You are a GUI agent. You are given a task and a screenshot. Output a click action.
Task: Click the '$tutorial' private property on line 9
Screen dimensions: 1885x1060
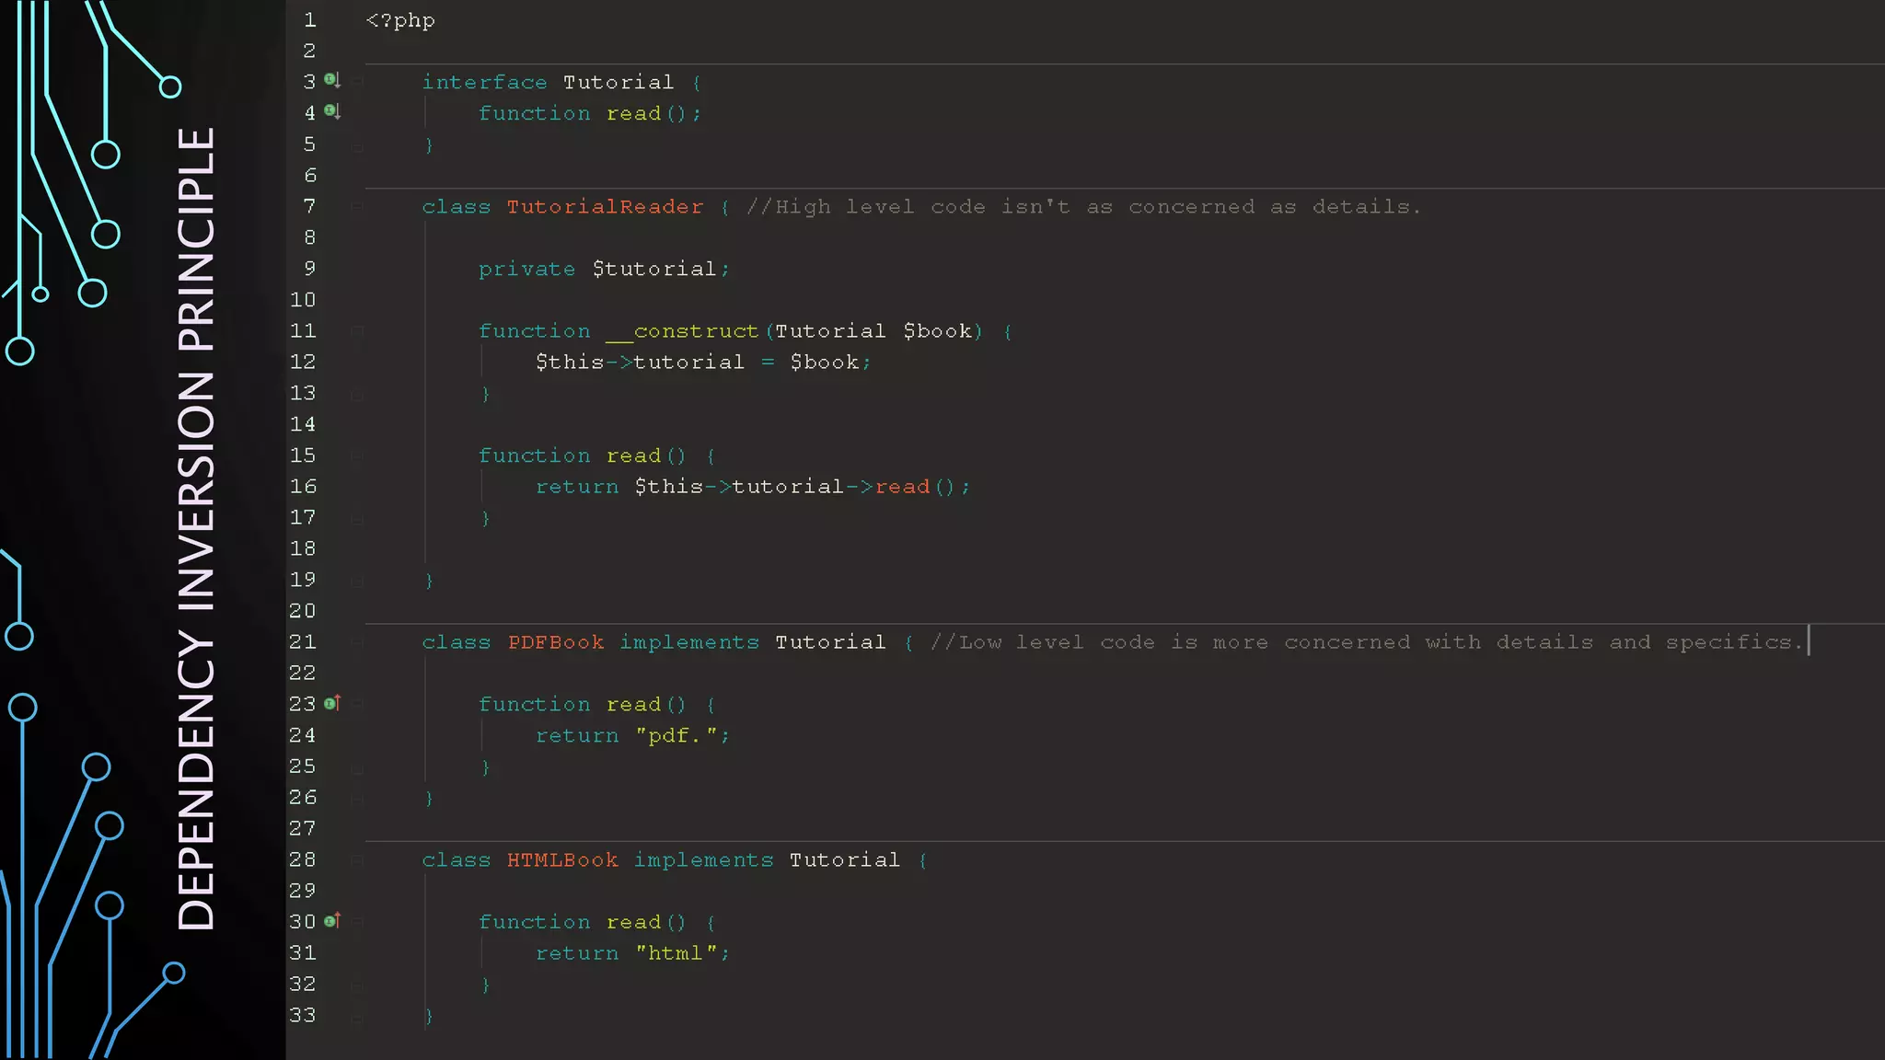(x=654, y=269)
